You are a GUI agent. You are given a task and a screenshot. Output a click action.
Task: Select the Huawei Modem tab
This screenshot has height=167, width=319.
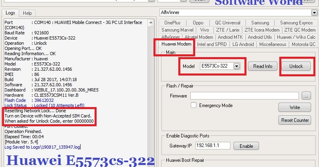click(x=176, y=44)
